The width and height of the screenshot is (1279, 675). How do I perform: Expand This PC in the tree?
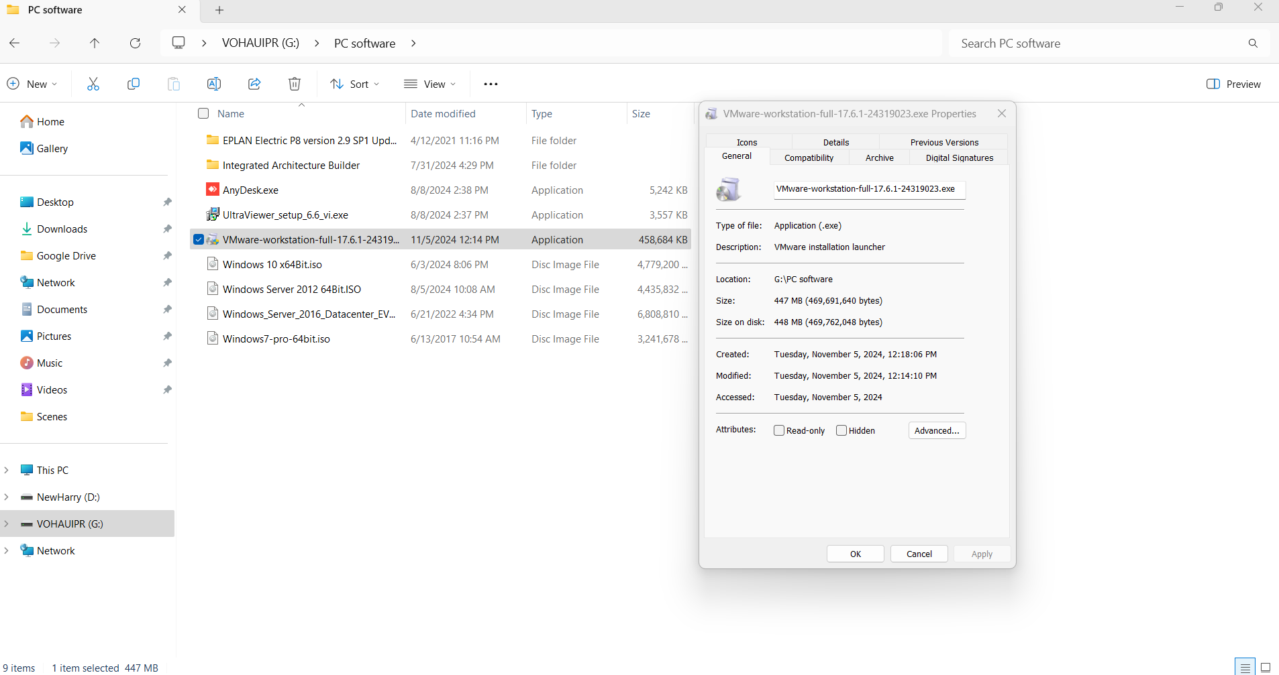[x=7, y=470]
